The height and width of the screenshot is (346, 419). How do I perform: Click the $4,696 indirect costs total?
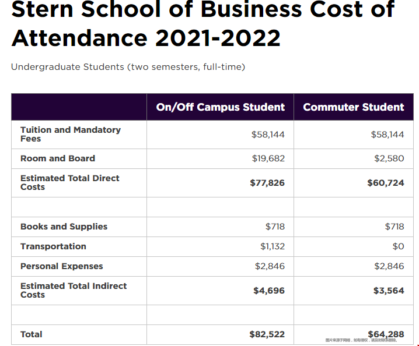click(269, 291)
